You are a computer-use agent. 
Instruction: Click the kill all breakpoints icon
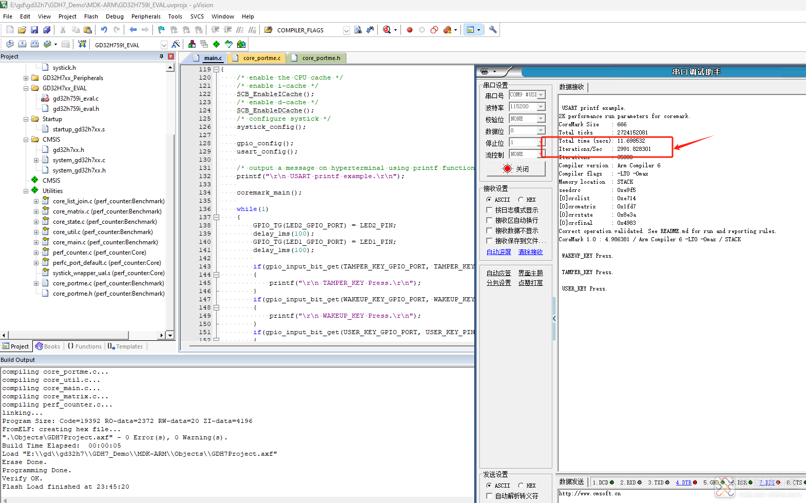[x=447, y=30]
